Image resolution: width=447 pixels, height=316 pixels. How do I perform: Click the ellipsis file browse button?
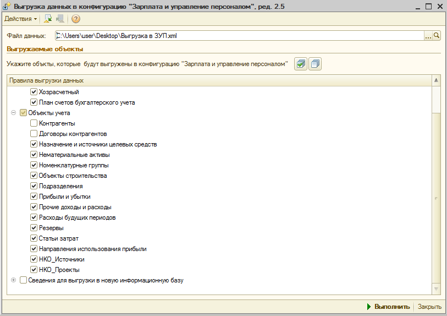428,36
